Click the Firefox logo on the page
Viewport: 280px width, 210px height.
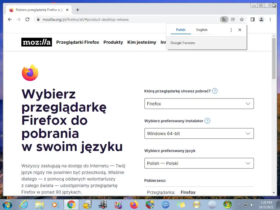[x=30, y=72]
